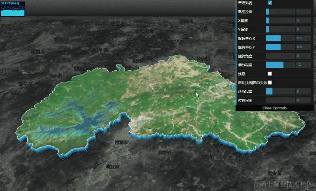Edit the 贴图拉伸 value field showing 1
This screenshot has height=191, width=316.
click(304, 11)
